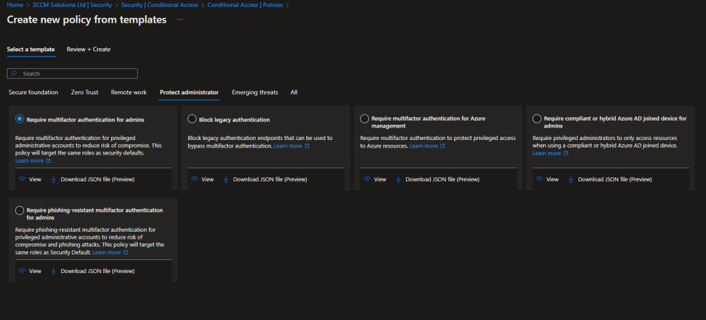Show the Secure foundation templates tab

(33, 92)
